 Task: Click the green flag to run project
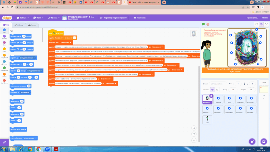coord(203,24)
